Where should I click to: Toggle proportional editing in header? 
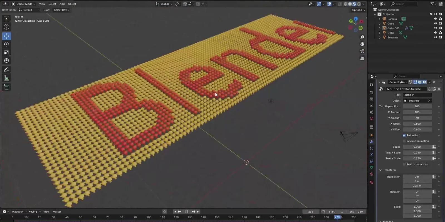click(x=198, y=4)
